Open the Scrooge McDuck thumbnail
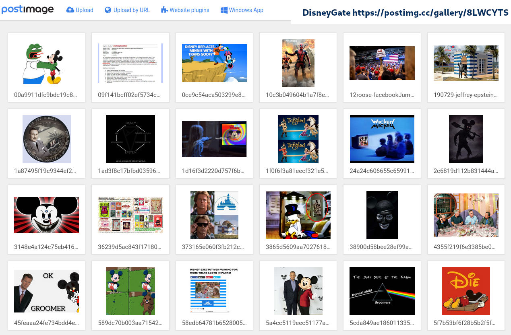This screenshot has width=511, height=335. coord(298,215)
